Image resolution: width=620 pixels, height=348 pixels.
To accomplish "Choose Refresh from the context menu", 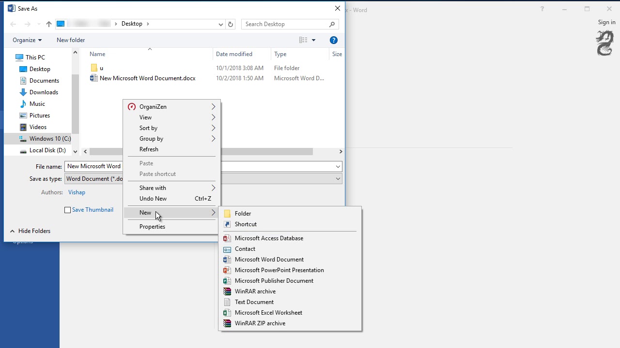I will 172,149.
